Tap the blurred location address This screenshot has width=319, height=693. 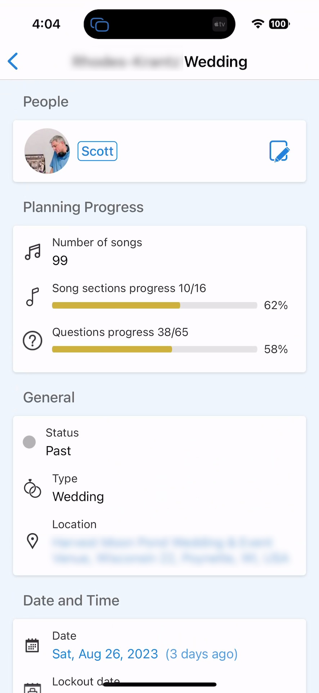tap(169, 550)
